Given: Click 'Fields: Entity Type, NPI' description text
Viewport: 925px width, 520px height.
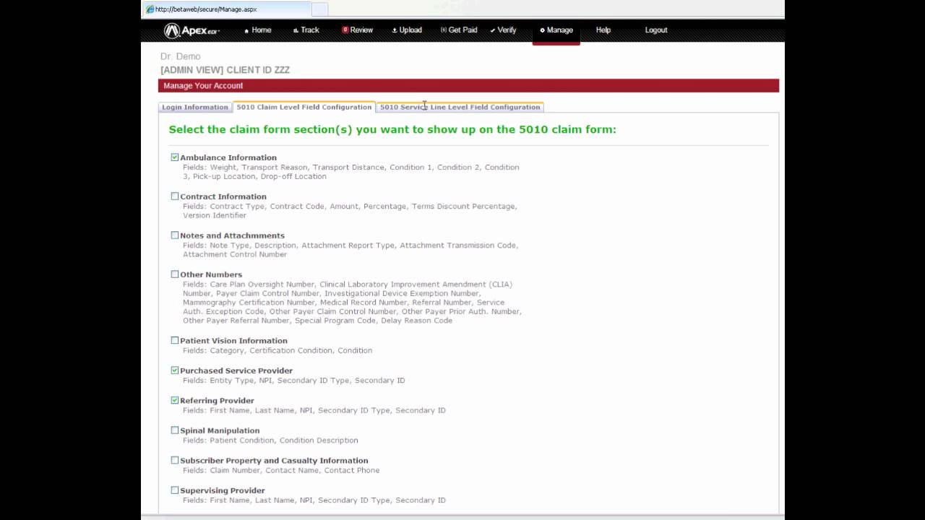Looking at the screenshot, I should click(294, 380).
